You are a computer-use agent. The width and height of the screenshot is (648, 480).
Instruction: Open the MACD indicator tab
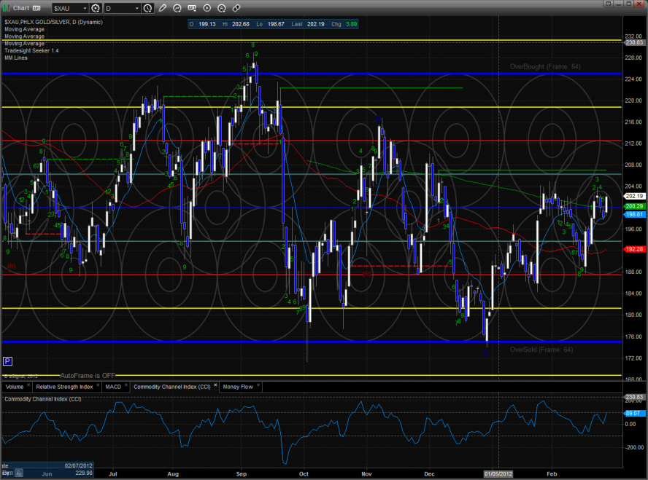tap(113, 387)
